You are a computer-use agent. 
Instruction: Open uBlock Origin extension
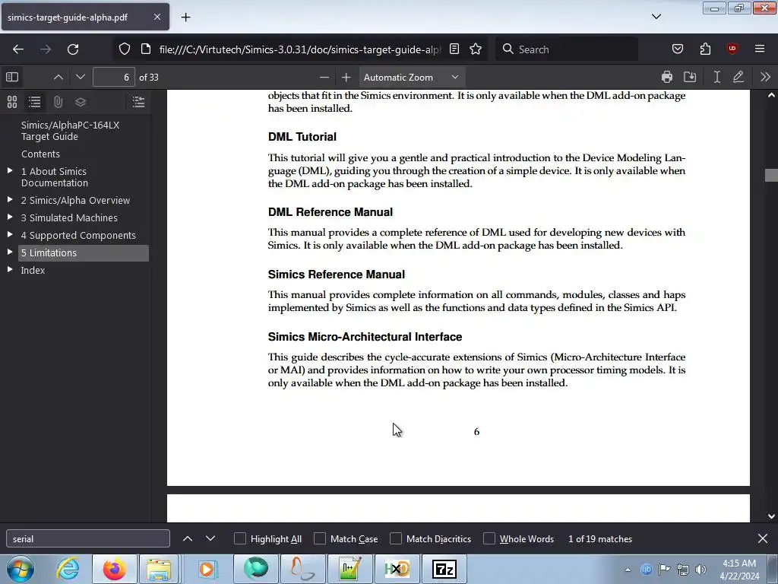tap(732, 49)
